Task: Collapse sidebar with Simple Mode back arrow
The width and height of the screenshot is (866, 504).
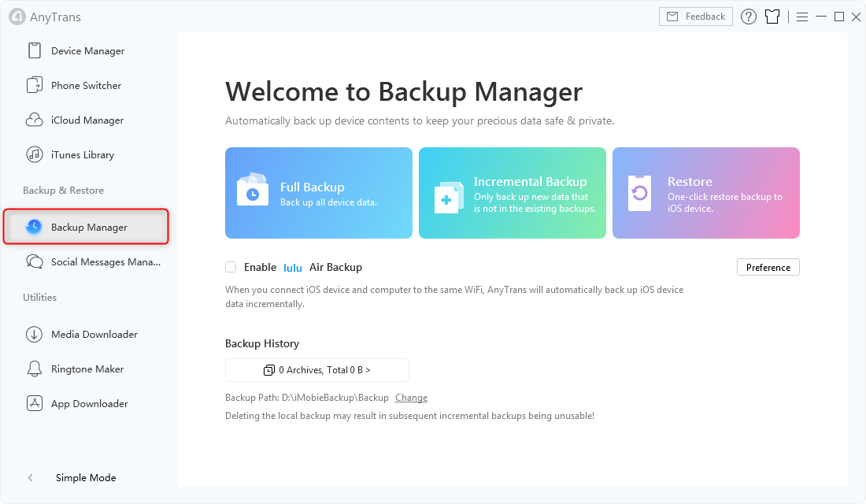Action: [31, 477]
